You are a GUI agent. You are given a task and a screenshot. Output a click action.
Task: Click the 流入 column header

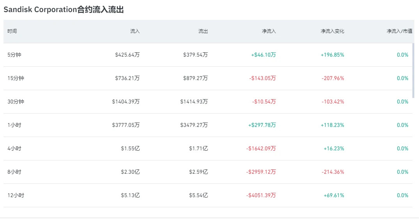point(135,31)
